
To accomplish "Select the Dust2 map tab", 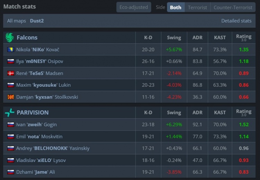I will [x=37, y=21].
